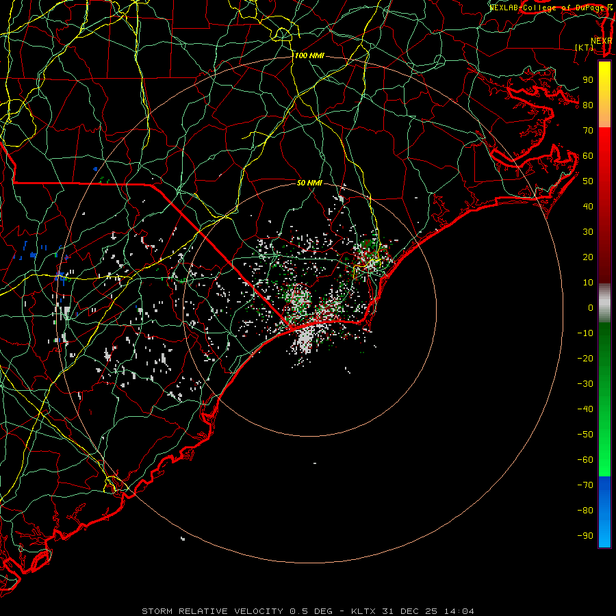Screen dimensions: 616x616
Task: Click the "40" value on the velocity scale
Action: [588, 206]
